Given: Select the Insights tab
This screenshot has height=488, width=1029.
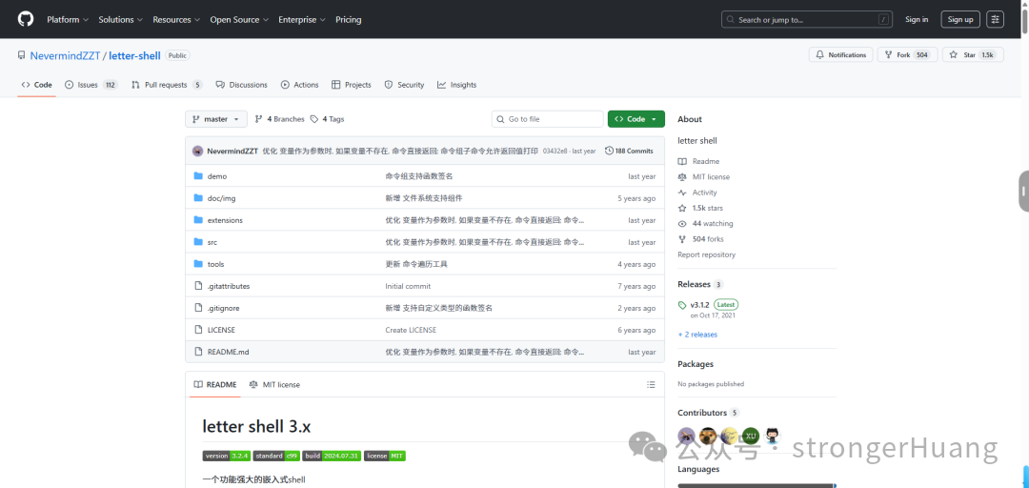Looking at the screenshot, I should click(x=456, y=85).
